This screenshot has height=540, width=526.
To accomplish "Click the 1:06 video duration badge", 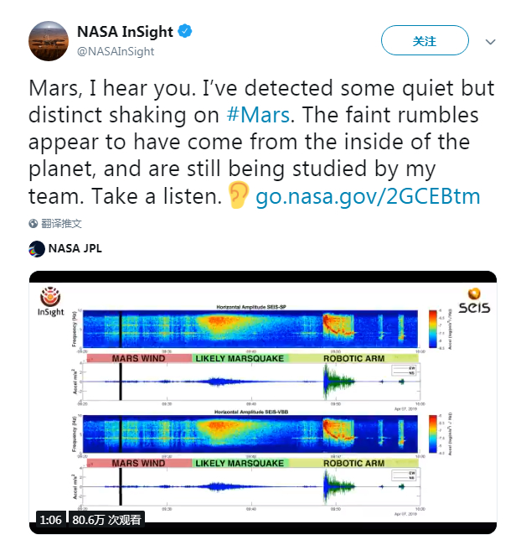I will tap(50, 520).
